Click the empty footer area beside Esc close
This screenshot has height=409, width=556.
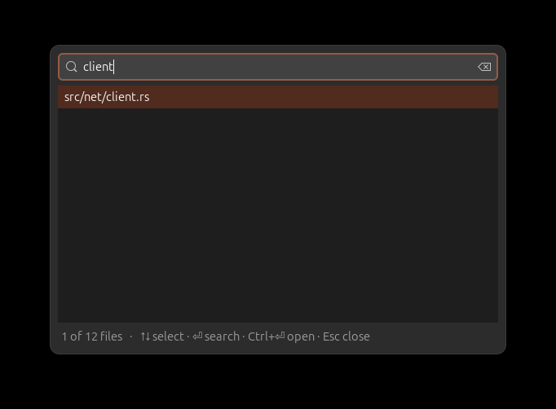click(x=434, y=336)
